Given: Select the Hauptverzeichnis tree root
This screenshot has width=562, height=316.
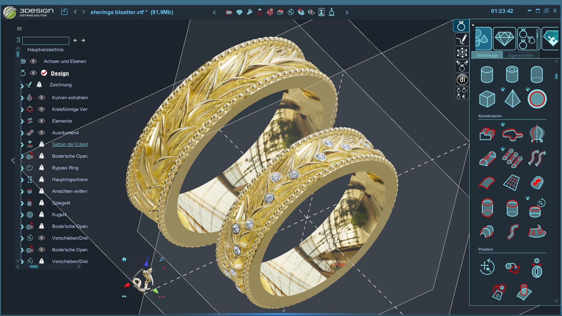Looking at the screenshot, I should coord(45,49).
